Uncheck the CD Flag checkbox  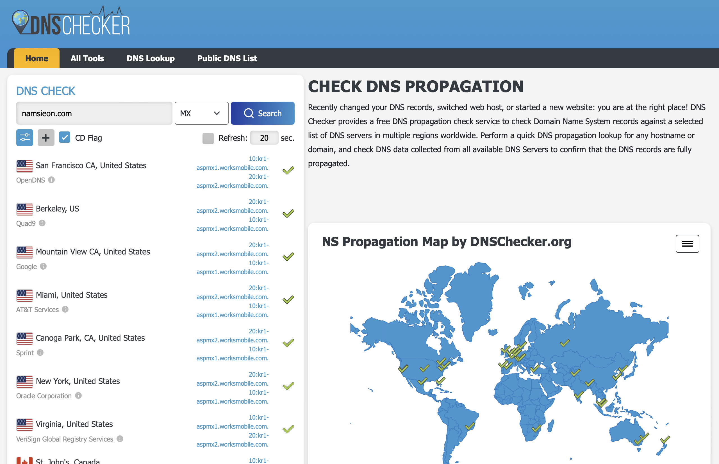65,137
